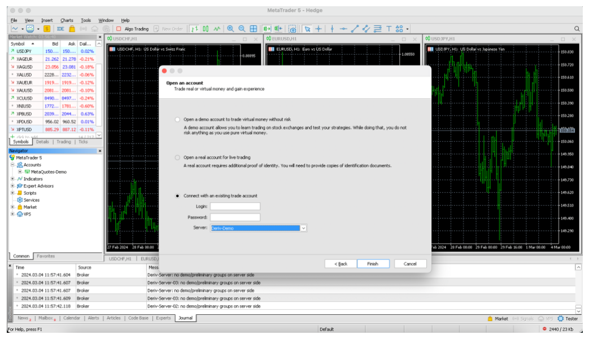The image size is (589, 339).
Task: Select the crosshair cursor tool
Action: click(x=319, y=29)
